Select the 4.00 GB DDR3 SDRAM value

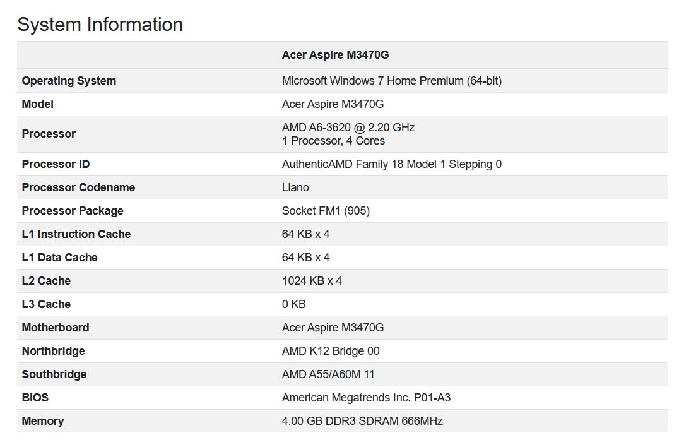pyautogui.click(x=362, y=421)
